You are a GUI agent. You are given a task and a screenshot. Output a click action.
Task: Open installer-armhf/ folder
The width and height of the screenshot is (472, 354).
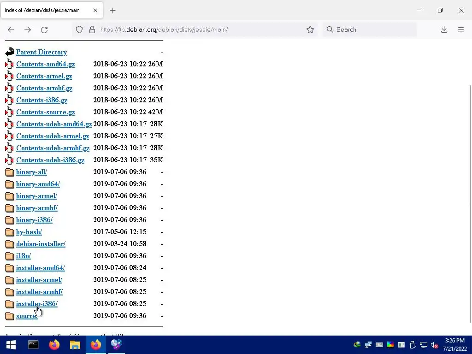click(40, 292)
